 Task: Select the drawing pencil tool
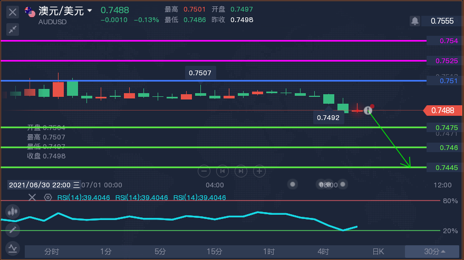pos(13,230)
